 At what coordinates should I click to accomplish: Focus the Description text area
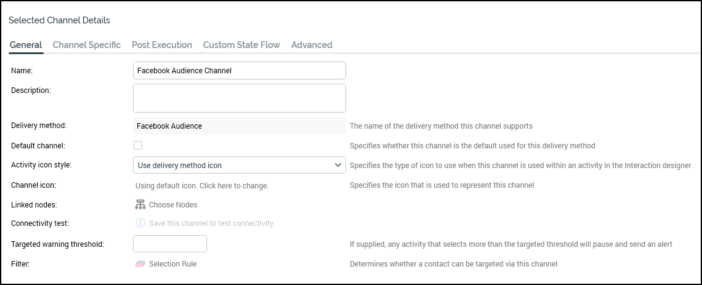(x=239, y=98)
